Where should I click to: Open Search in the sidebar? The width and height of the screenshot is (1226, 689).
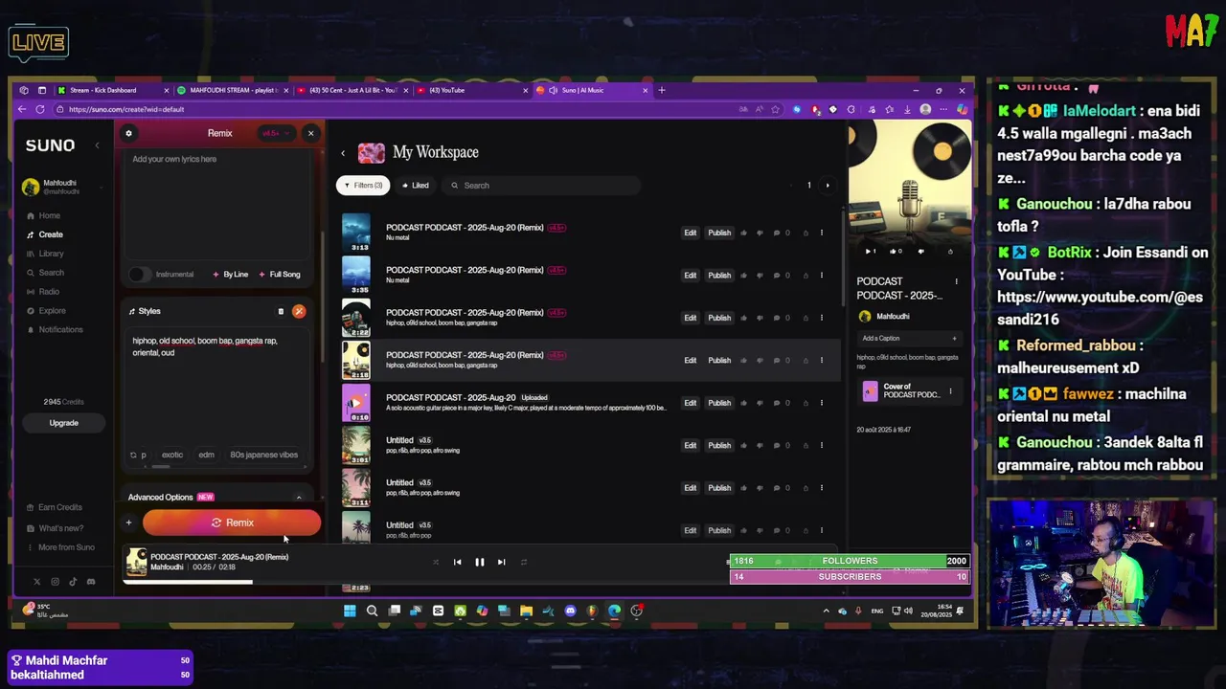pos(46,273)
